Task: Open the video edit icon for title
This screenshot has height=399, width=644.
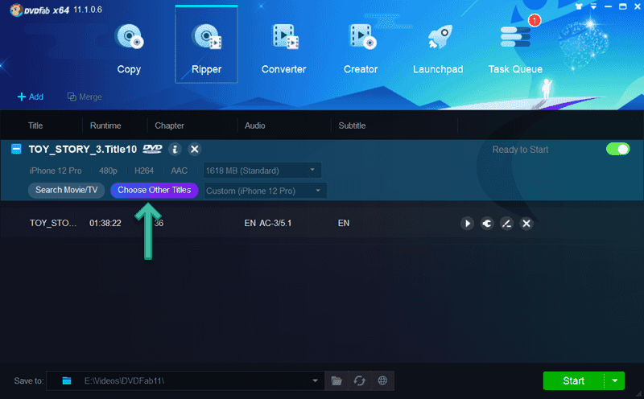Action: (506, 224)
